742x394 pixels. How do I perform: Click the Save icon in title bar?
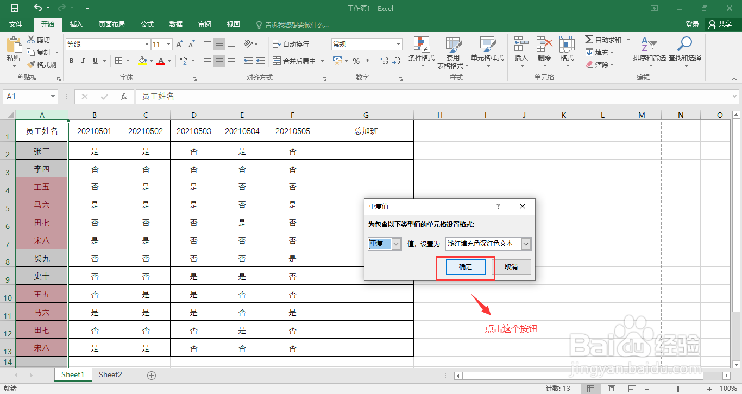point(15,8)
